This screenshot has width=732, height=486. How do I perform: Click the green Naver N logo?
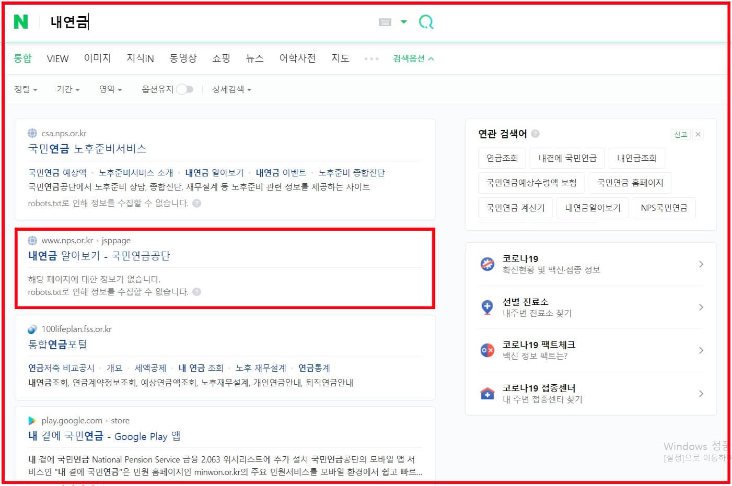[21, 21]
